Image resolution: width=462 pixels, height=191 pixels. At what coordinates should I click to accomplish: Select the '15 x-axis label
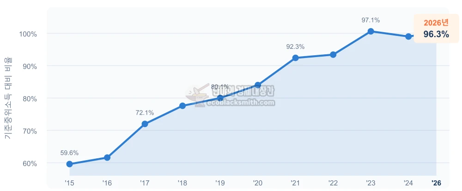69,183
